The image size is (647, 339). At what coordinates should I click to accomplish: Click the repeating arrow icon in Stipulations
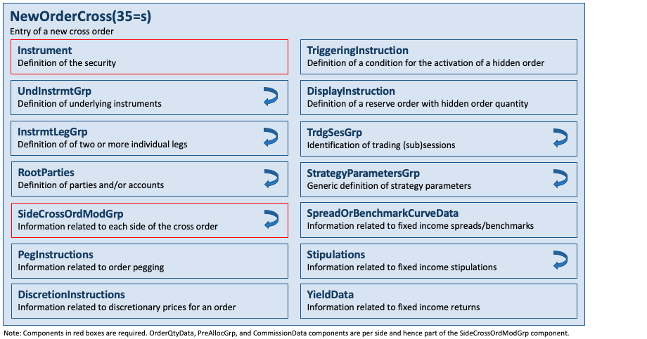[560, 260]
